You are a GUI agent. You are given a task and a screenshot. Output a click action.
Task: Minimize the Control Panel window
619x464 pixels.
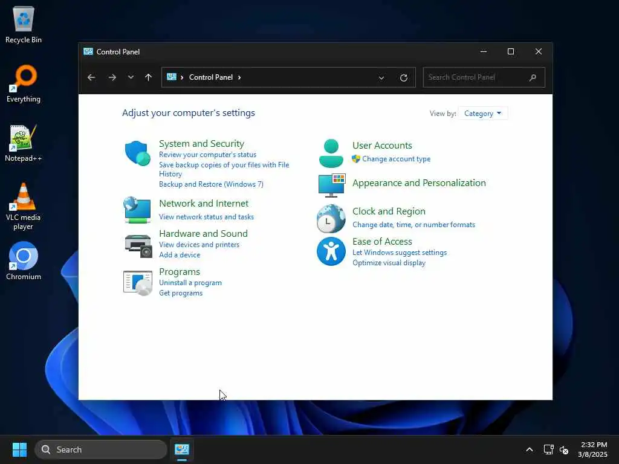pyautogui.click(x=483, y=52)
